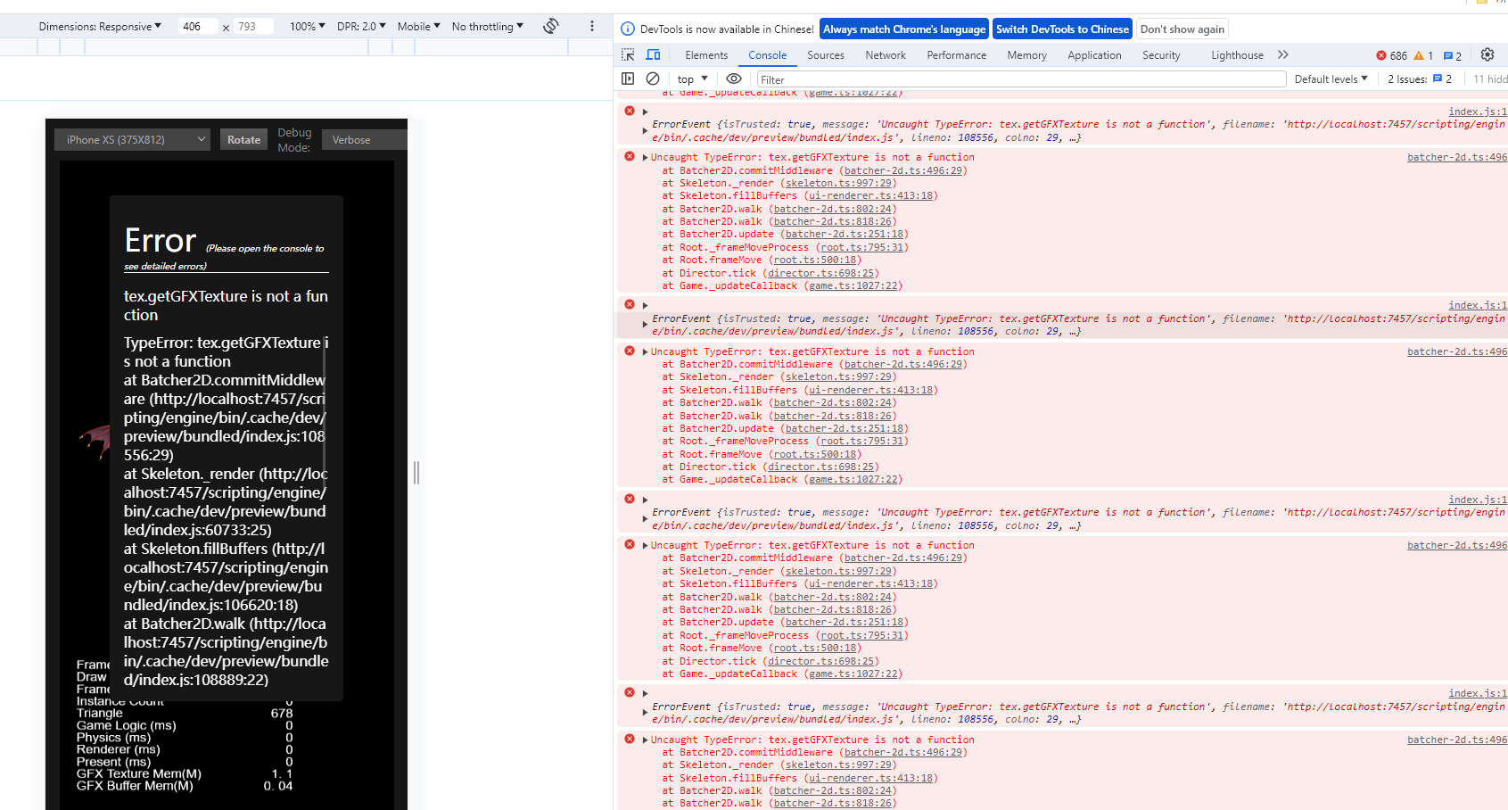Open topmost index.js:1 source link
This screenshot has height=810, width=1508.
(x=1478, y=112)
